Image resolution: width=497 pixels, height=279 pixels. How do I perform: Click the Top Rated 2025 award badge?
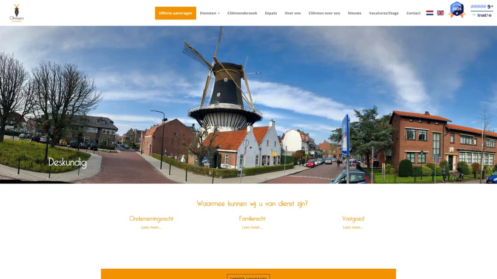pyautogui.click(x=457, y=10)
